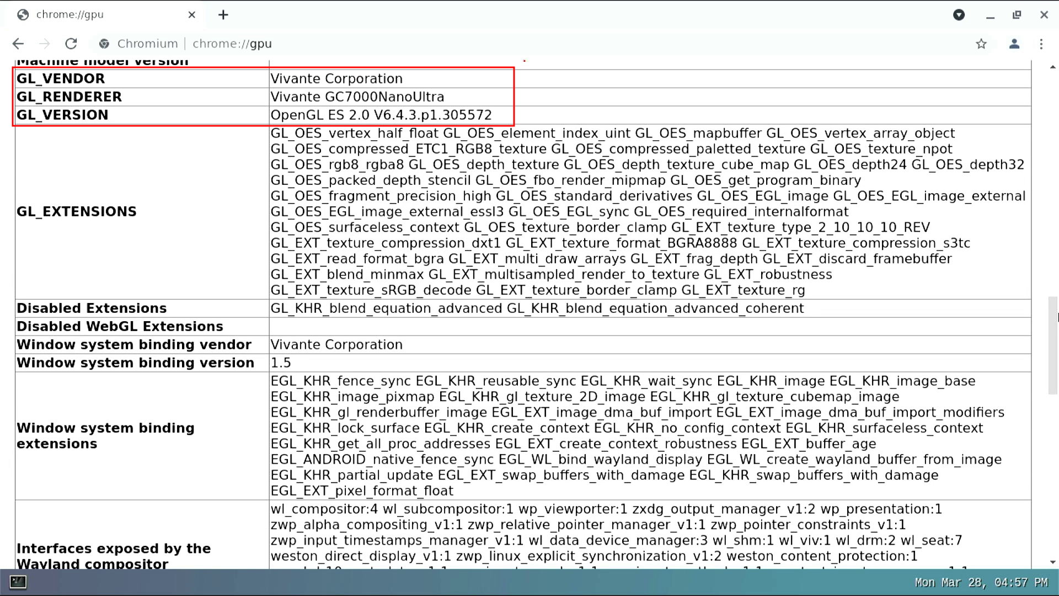The image size is (1059, 596).
Task: Click the reload/refresh page icon
Action: tap(71, 44)
